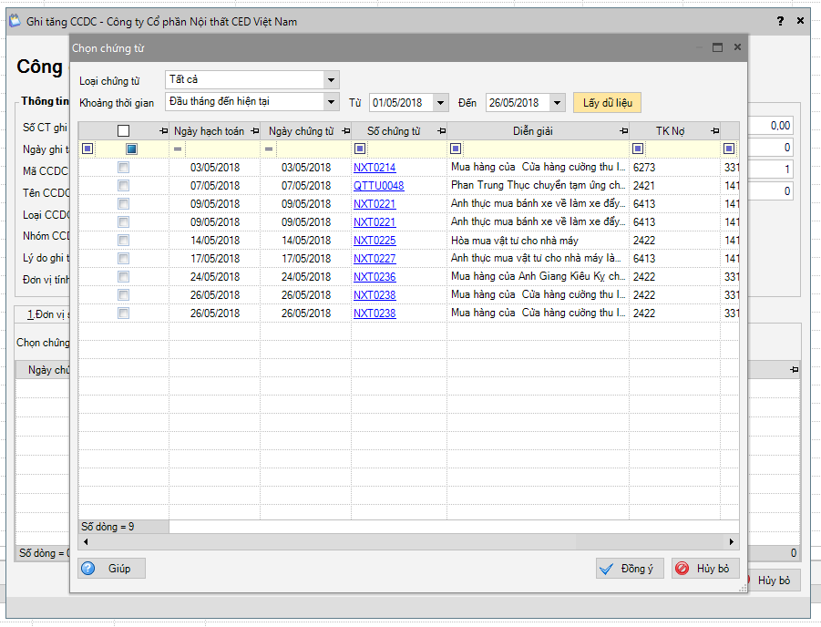Click the horizontal scrollbar right arrow
The width and height of the screenshot is (821, 627).
[x=734, y=541]
